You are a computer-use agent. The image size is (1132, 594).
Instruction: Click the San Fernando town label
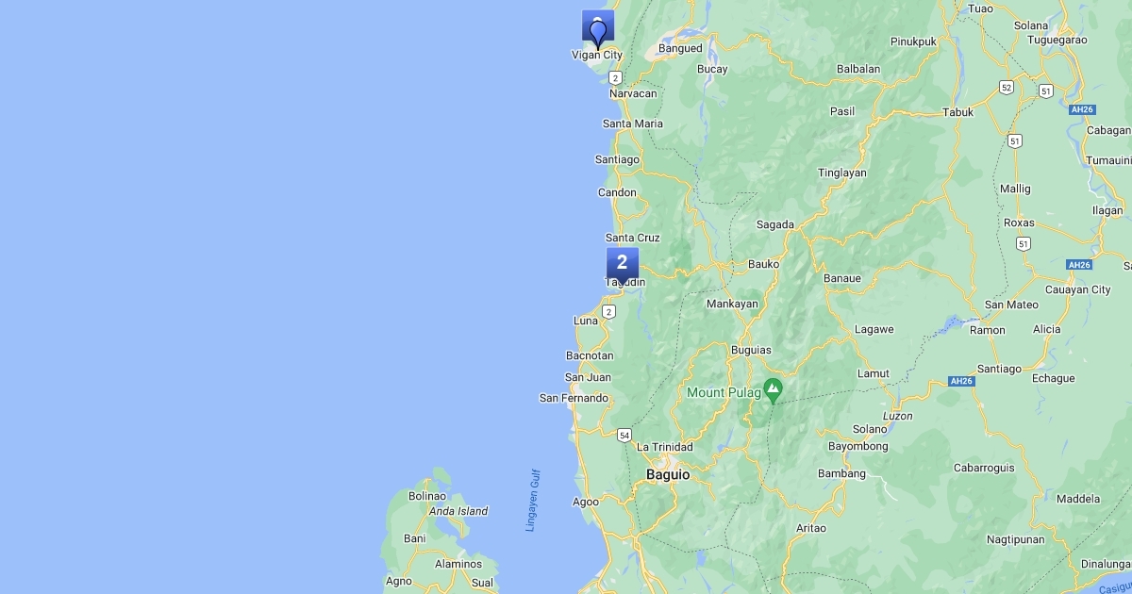click(574, 398)
